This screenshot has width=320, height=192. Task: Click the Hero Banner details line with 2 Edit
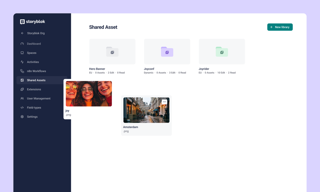(x=107, y=73)
